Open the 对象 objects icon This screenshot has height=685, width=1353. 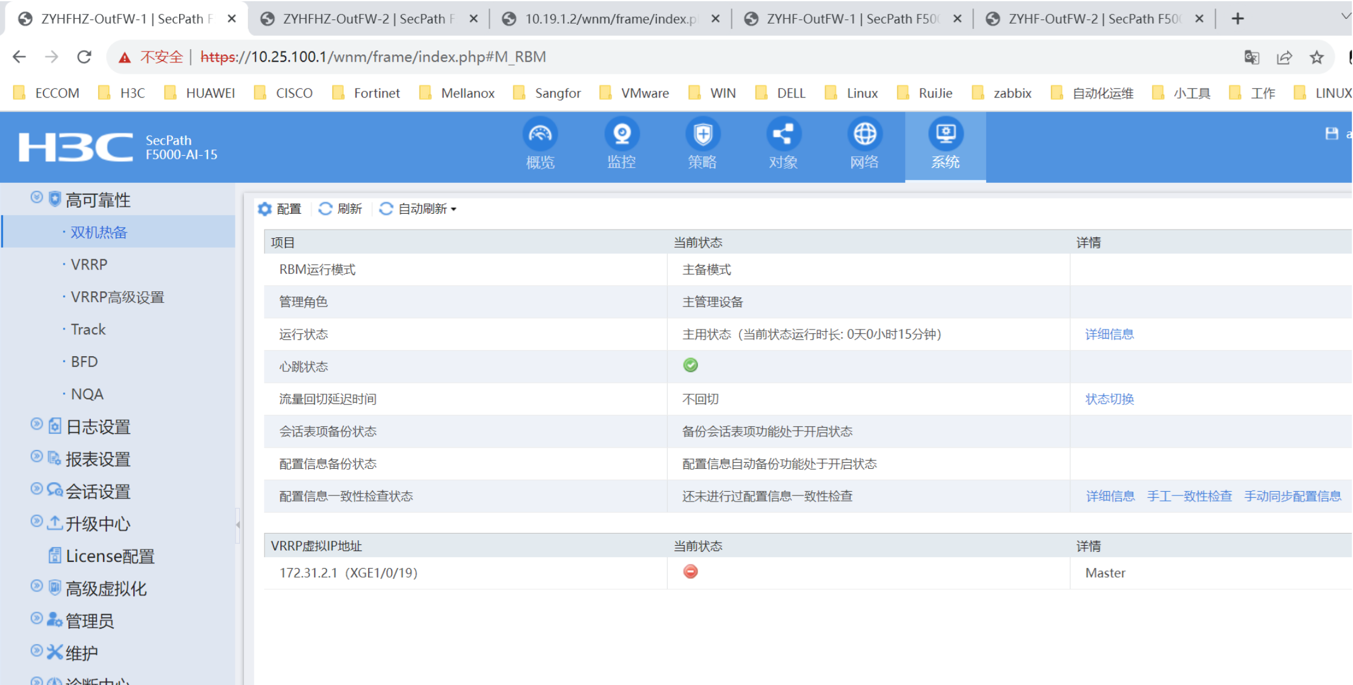tap(783, 134)
